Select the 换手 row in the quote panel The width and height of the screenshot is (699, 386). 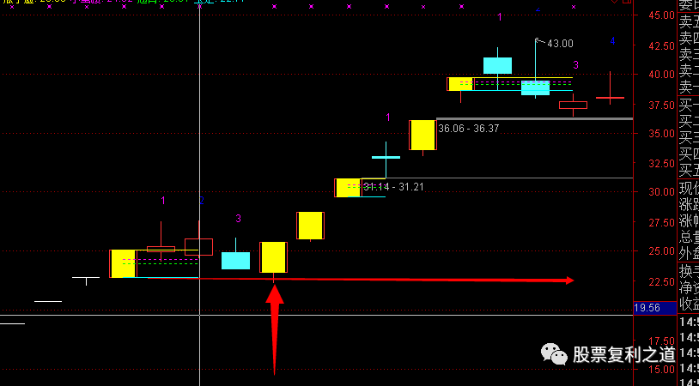click(x=689, y=270)
